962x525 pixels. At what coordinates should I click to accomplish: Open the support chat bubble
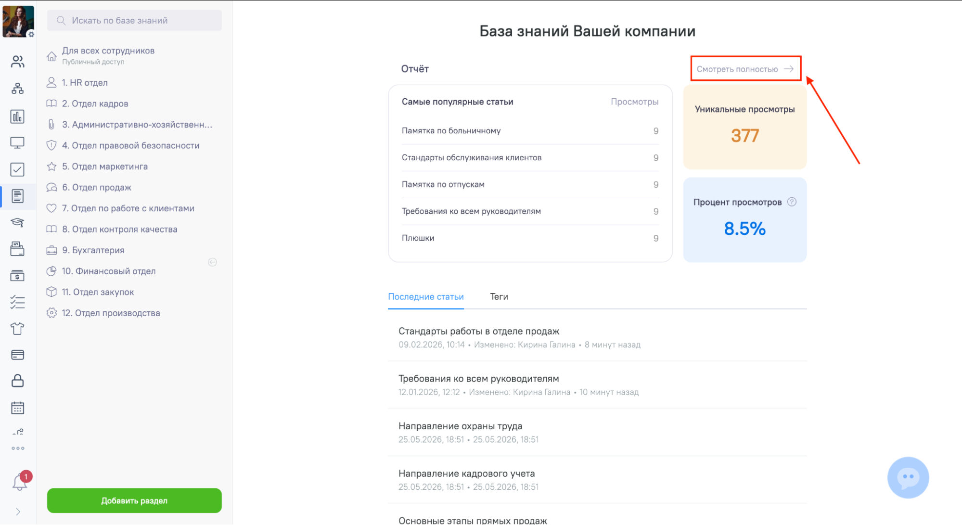908,477
